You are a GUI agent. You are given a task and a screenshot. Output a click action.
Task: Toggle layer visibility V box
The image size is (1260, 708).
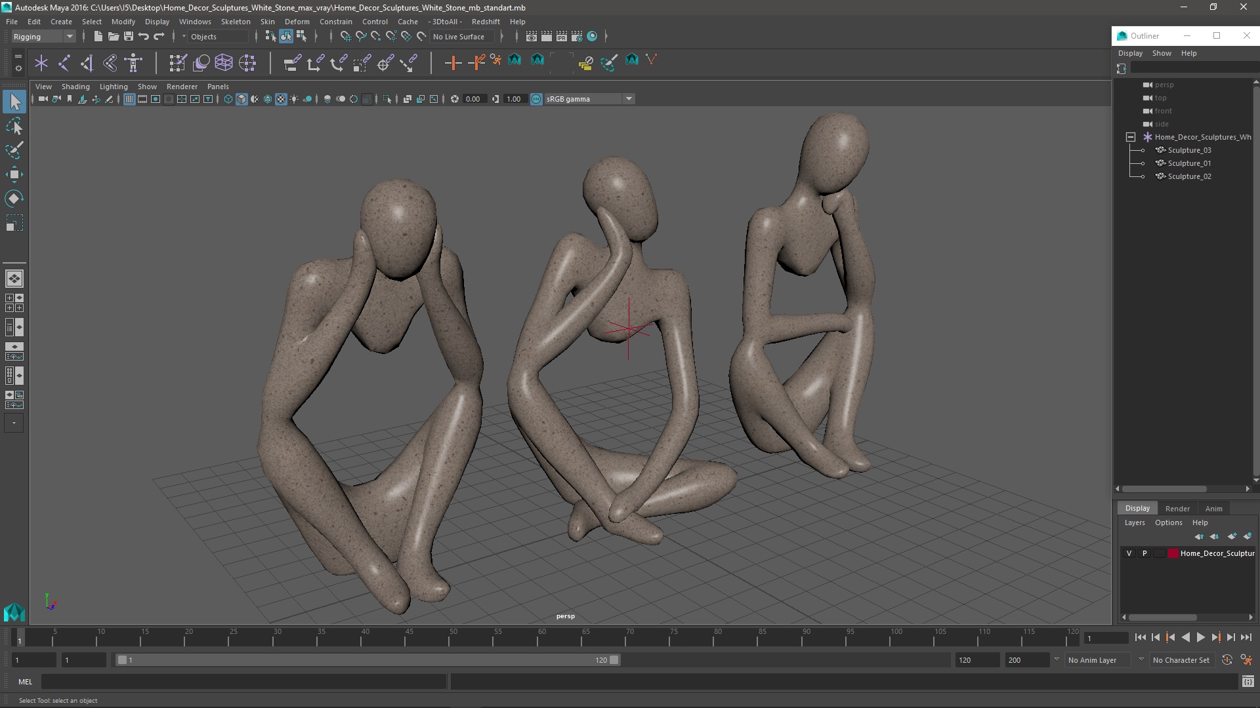(x=1129, y=553)
